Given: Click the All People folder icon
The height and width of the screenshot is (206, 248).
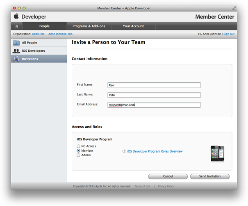Looking at the screenshot, I should coord(16,43).
